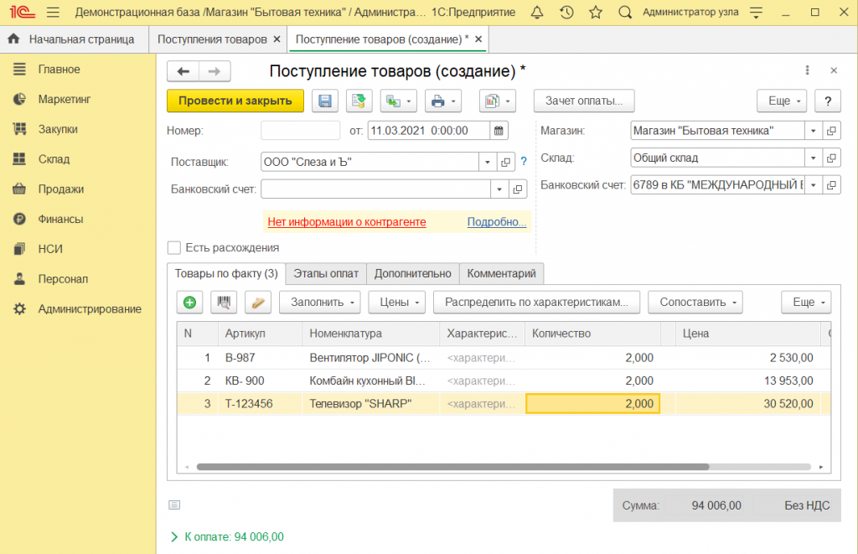The height and width of the screenshot is (554, 858).
Task: Click the barcode scanner search icon
Action: coord(224,302)
